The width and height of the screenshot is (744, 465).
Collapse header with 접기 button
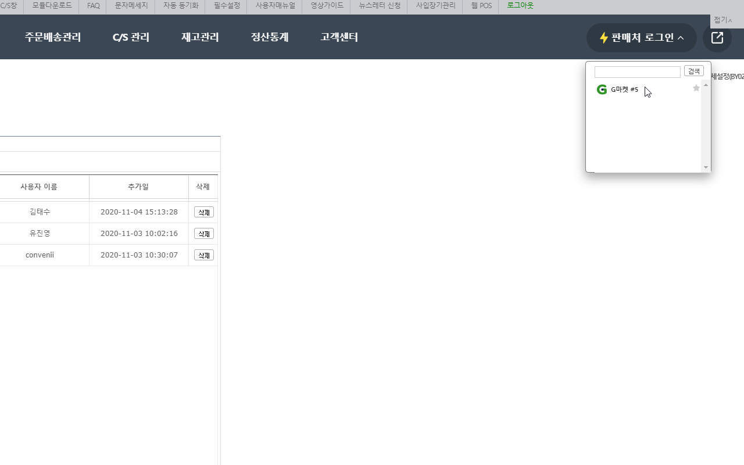pos(723,20)
